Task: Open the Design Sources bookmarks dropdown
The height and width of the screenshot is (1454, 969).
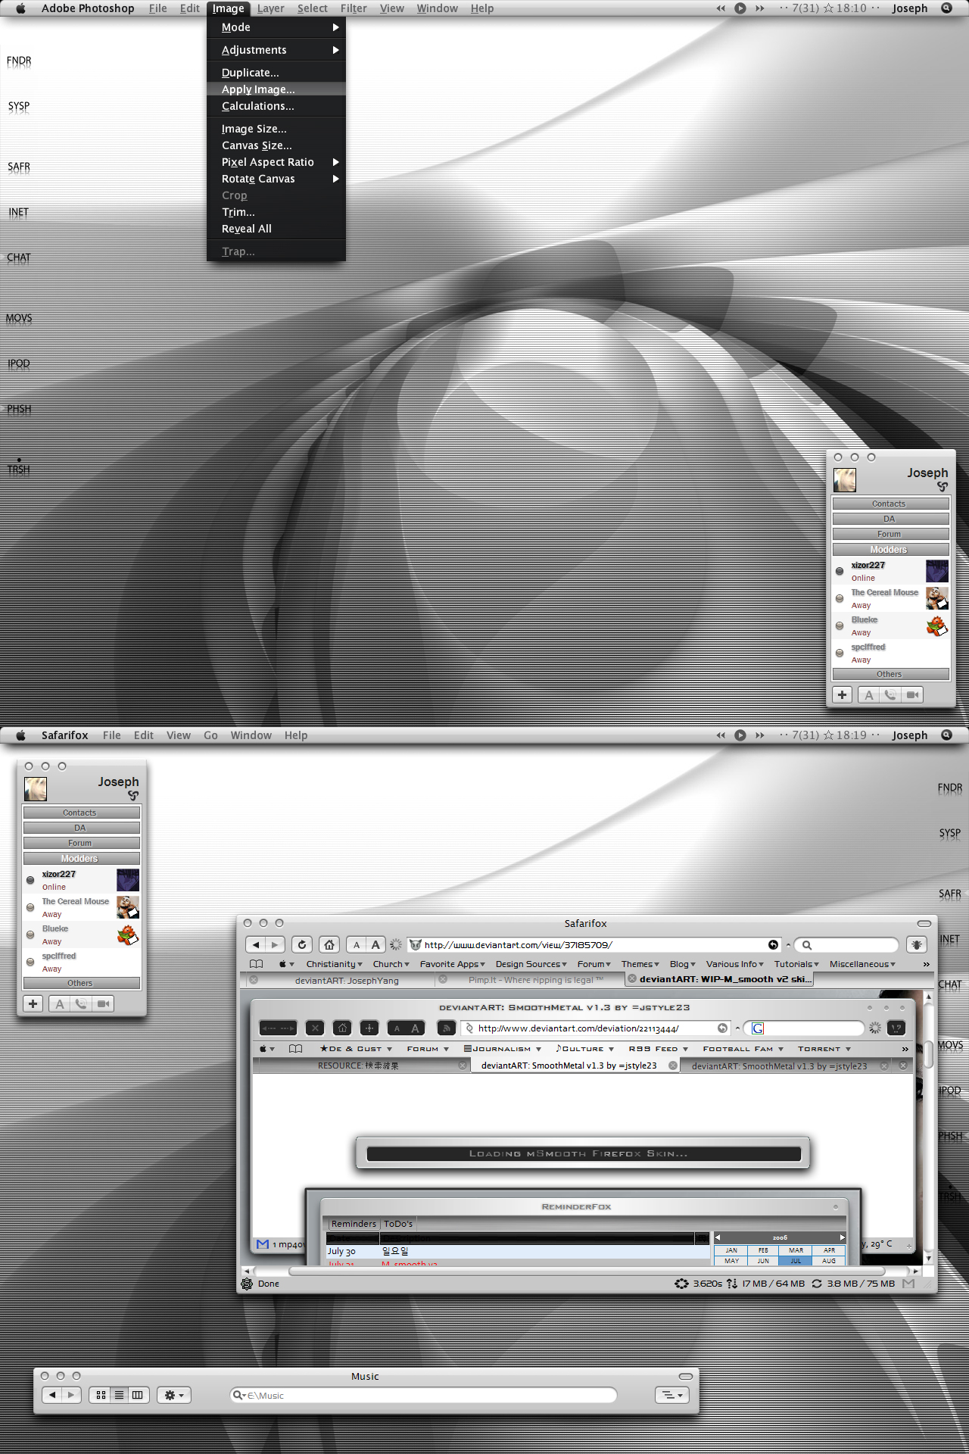Action: coord(531,964)
